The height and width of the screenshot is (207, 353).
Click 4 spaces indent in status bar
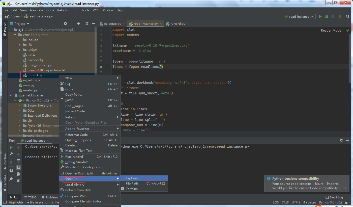click(x=310, y=202)
